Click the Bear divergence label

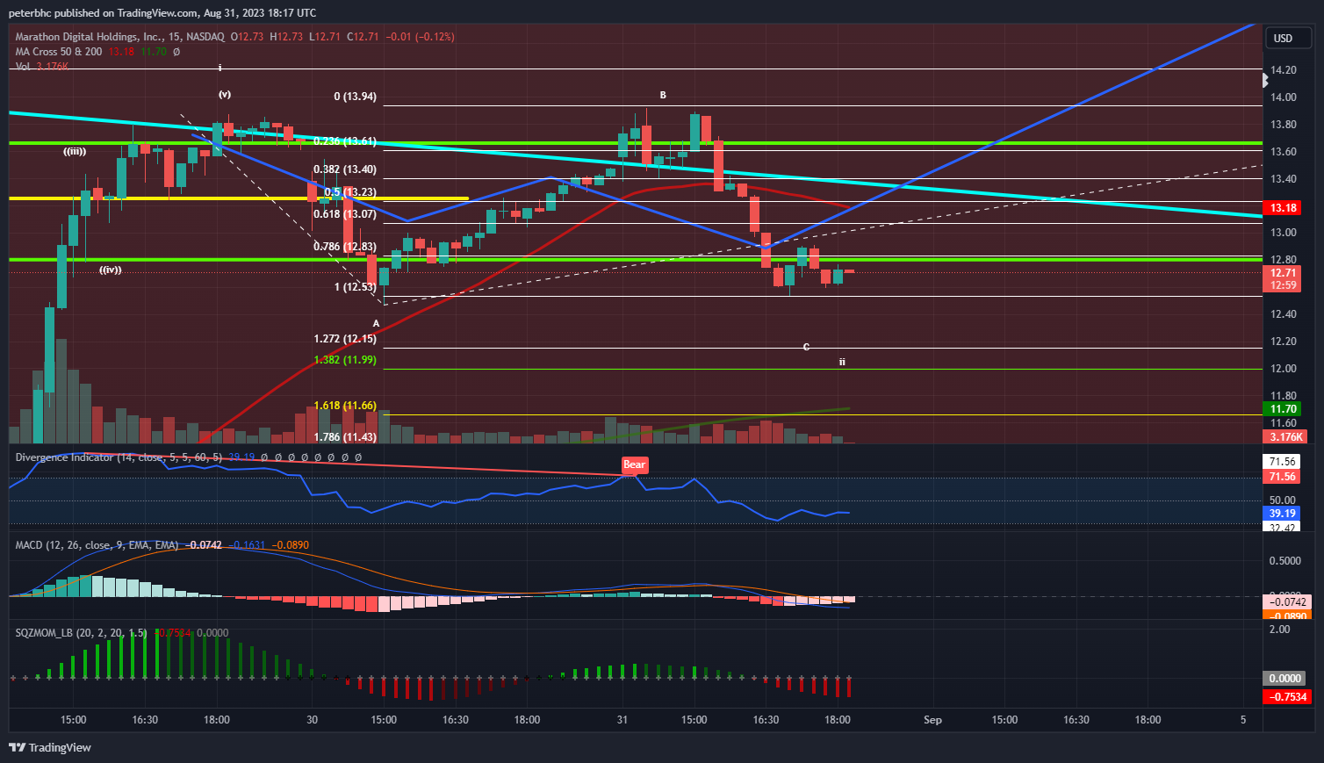point(634,464)
